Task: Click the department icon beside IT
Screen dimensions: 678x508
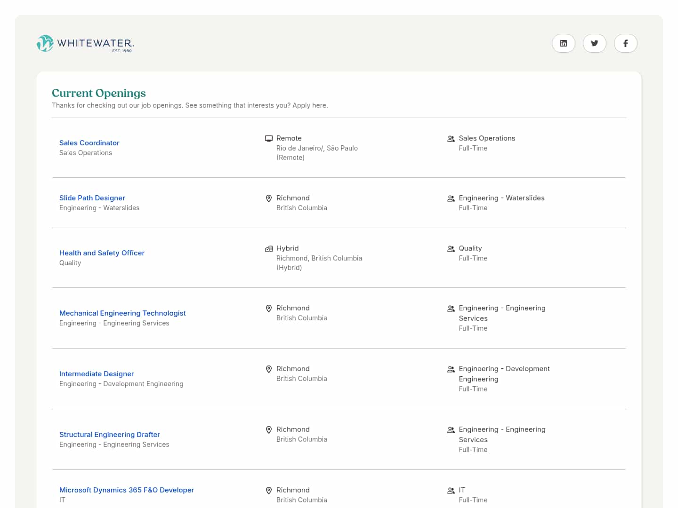Action: point(451,491)
